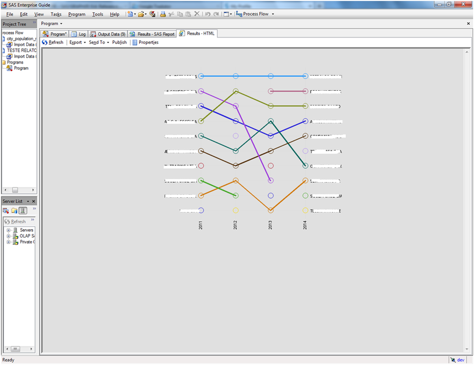Click the Refresh button in the results toolbar
474x365 pixels.
click(x=53, y=42)
